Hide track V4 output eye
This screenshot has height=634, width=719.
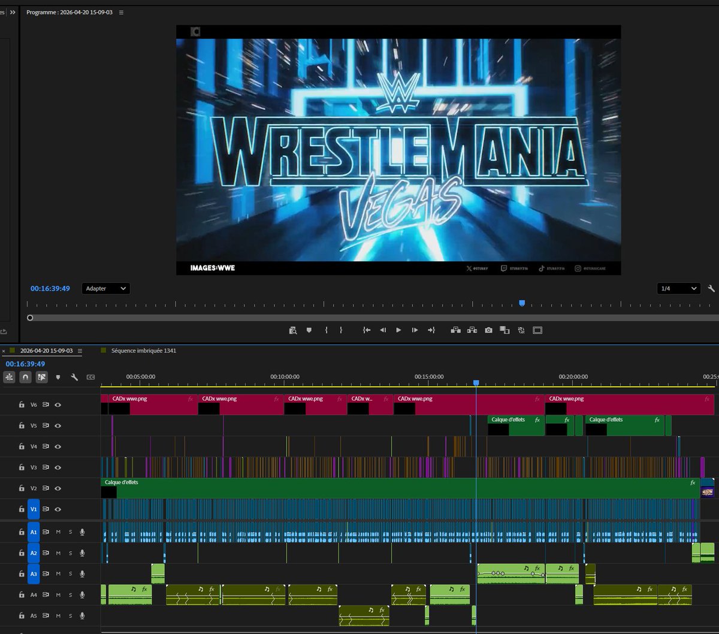tap(58, 446)
